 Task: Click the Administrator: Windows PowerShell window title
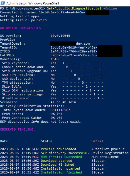33,3
